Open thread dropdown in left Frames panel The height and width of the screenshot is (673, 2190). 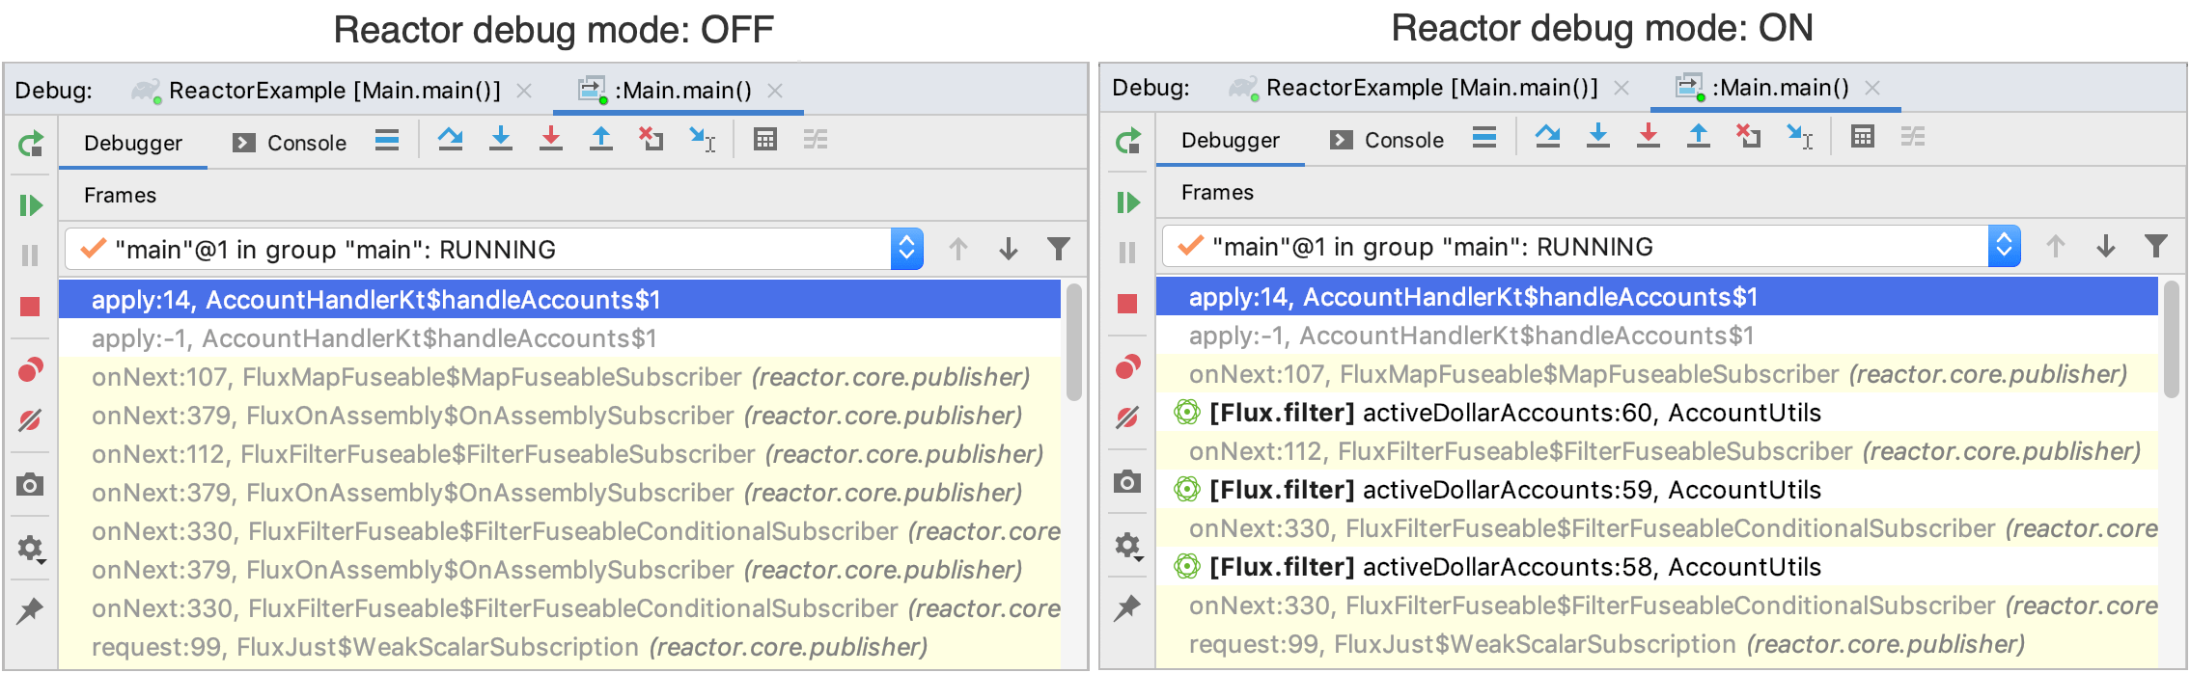point(906,250)
